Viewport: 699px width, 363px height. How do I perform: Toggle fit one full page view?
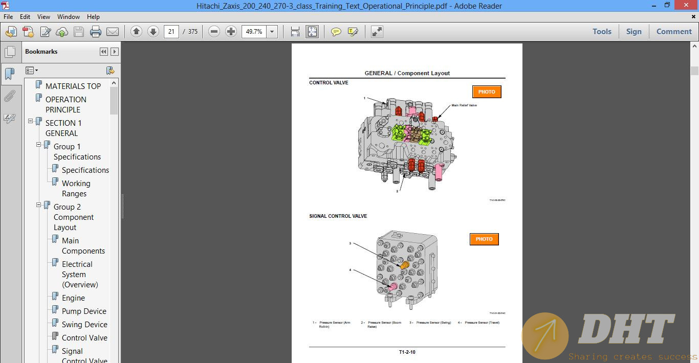(x=312, y=32)
